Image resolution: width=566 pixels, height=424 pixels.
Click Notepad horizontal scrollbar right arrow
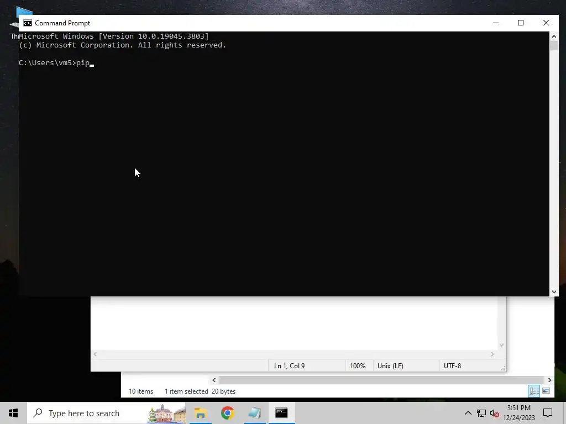492,354
